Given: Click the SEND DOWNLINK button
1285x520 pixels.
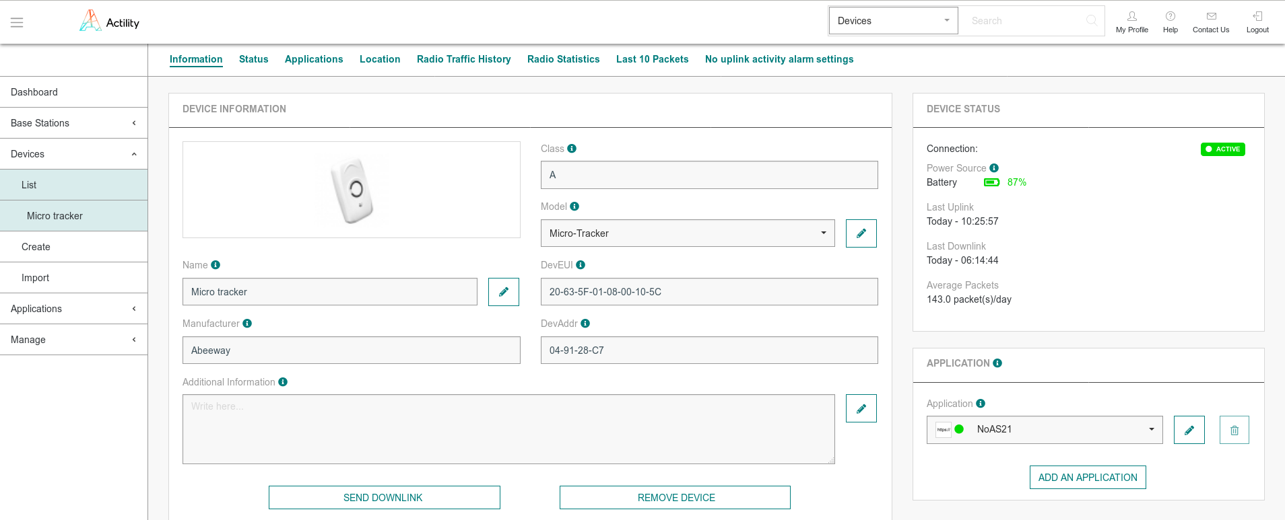Looking at the screenshot, I should click(384, 498).
